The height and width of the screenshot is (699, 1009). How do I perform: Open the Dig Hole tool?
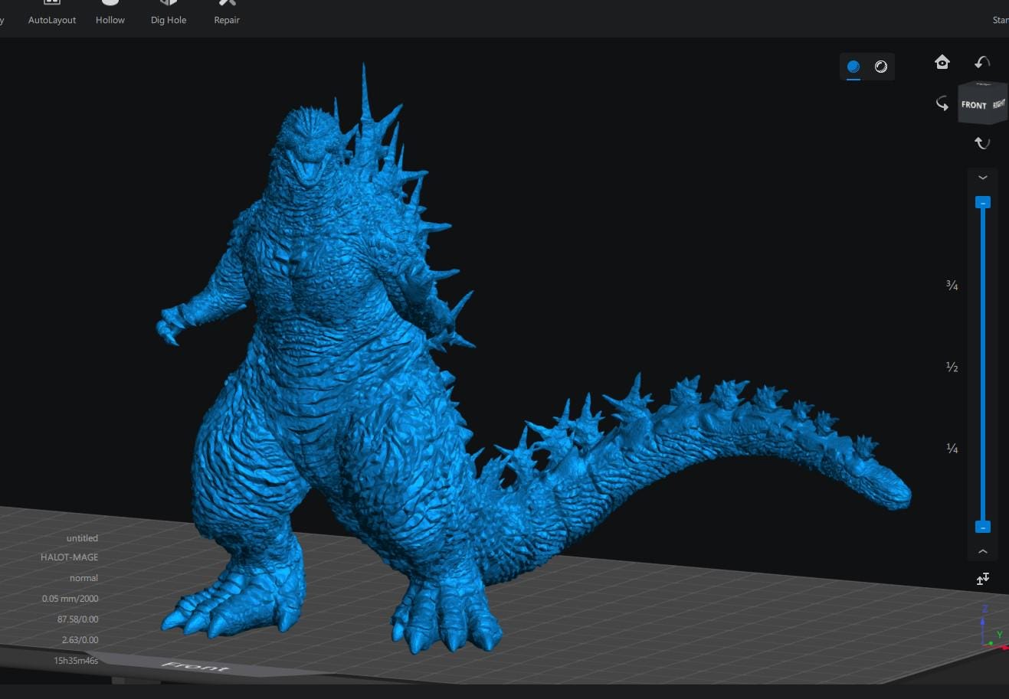pyautogui.click(x=168, y=11)
